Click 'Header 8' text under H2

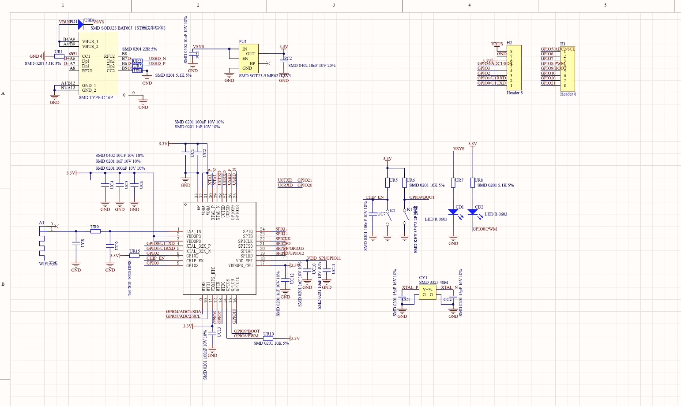point(515,93)
